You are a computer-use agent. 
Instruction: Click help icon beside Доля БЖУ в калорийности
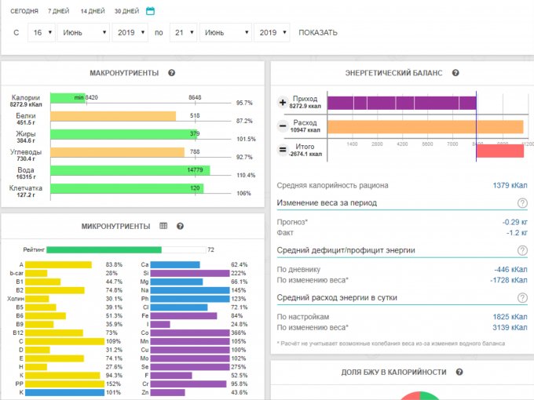click(459, 372)
